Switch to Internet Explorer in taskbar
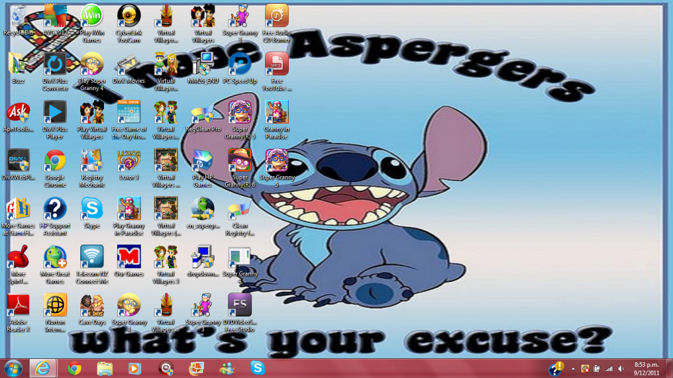The height and width of the screenshot is (378, 673). [x=43, y=369]
